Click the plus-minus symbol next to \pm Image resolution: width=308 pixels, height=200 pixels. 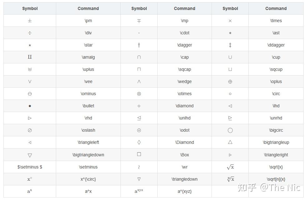[x=30, y=21]
